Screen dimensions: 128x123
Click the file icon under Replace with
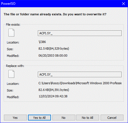tap(11, 74)
